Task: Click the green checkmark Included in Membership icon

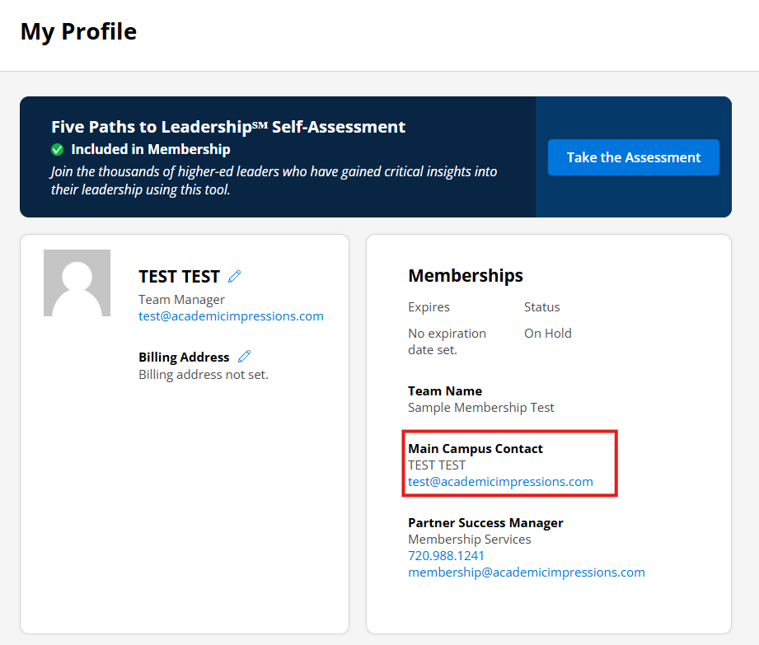Action: coord(58,149)
